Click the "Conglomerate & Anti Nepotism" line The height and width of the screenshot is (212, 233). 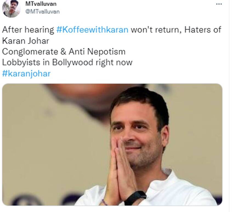point(64,52)
